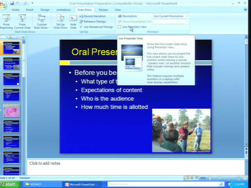The width and height of the screenshot is (251, 188).
Task: Go to next slide double-arrow button
Action: point(246,153)
